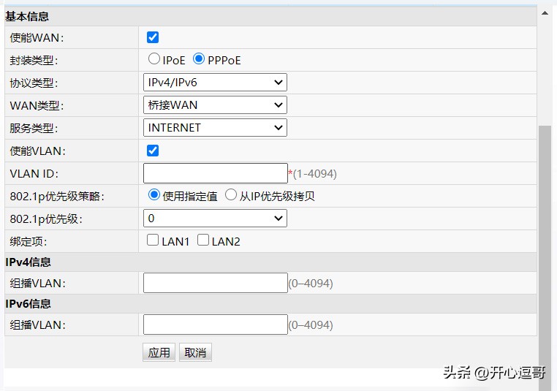557x391 pixels.
Task: Click the 802.1p优先级策略 label text
Action: (x=57, y=196)
